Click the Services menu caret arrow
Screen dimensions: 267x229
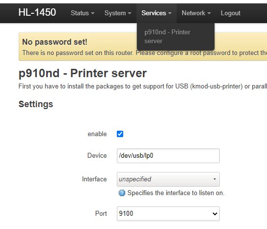pyautogui.click(x=170, y=13)
